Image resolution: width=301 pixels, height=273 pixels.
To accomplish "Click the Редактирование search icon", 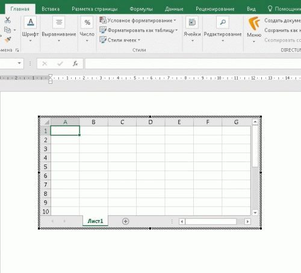I will click(223, 22).
